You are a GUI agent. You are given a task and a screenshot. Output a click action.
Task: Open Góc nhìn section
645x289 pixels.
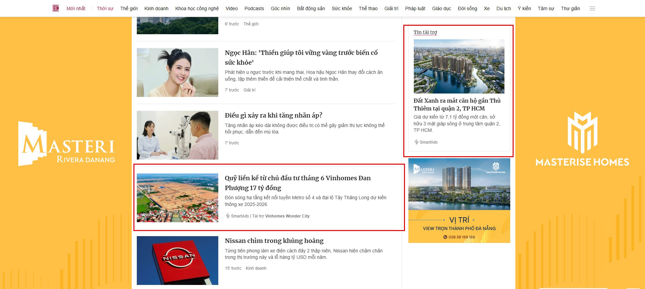(x=280, y=8)
